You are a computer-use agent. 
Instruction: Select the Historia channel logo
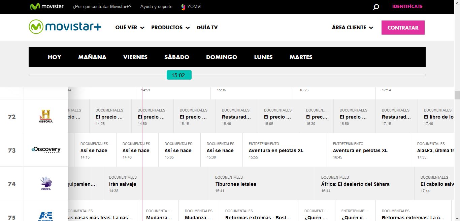coord(46,116)
